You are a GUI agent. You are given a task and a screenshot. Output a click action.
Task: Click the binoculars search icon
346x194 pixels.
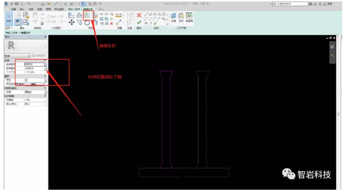coord(310,4)
